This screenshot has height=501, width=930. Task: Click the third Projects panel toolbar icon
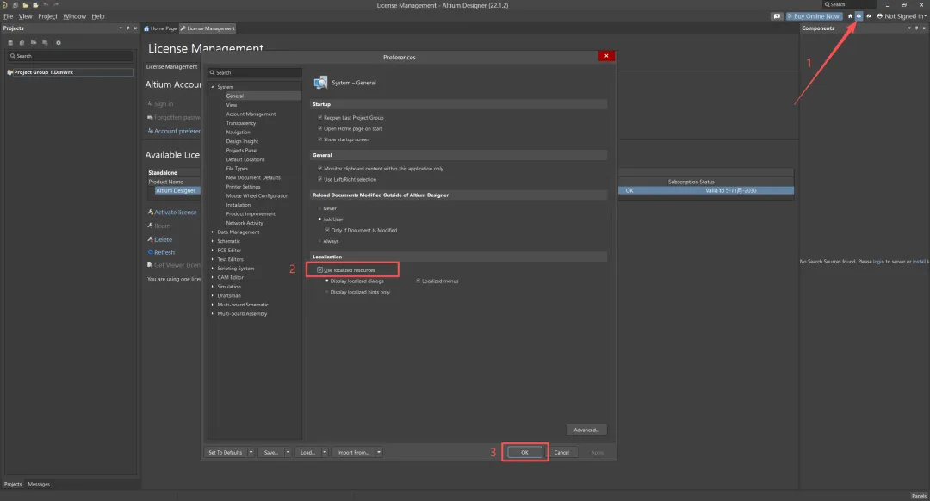pyautogui.click(x=34, y=43)
